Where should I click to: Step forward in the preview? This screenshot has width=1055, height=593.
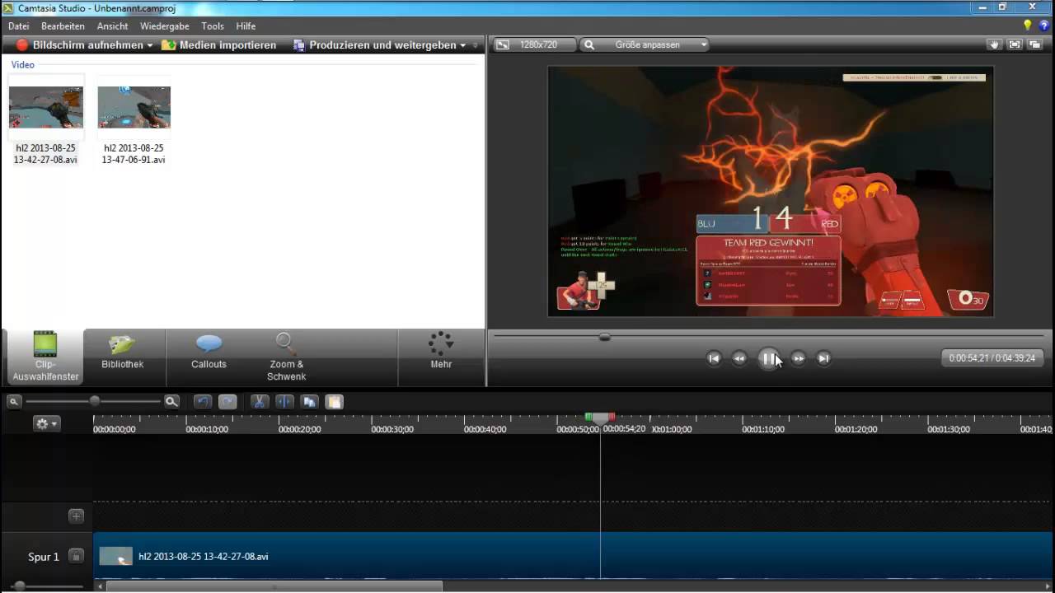(798, 358)
